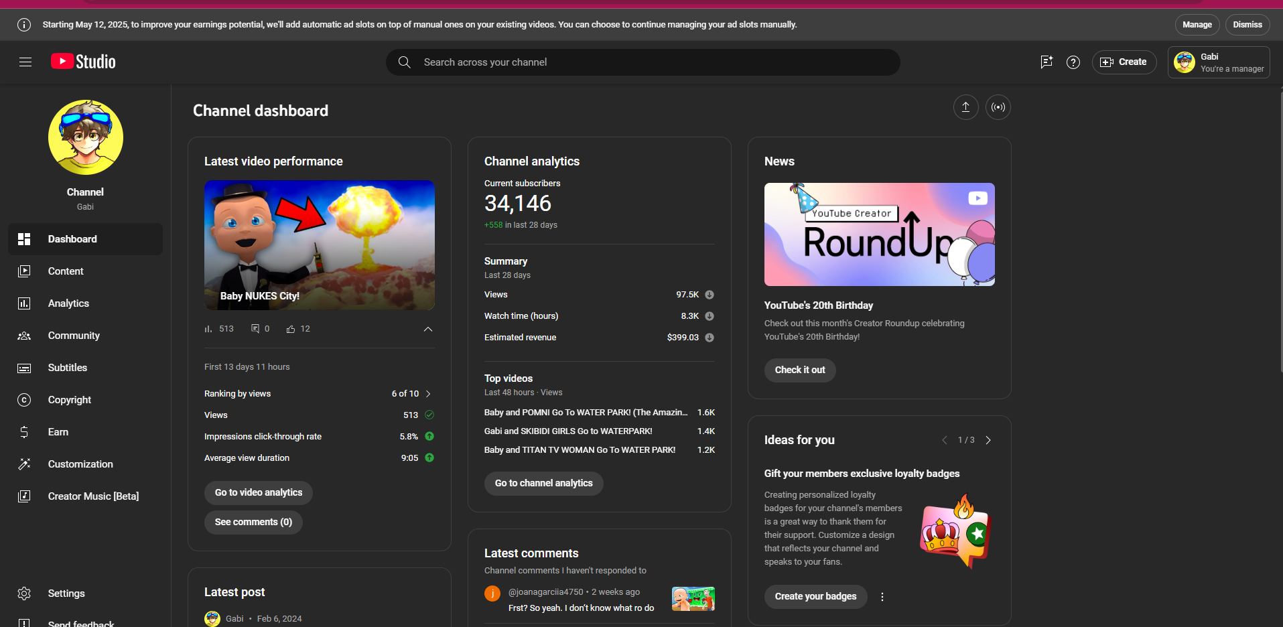Open the Creator RoundUp news image
This screenshot has width=1283, height=627.
(880, 234)
